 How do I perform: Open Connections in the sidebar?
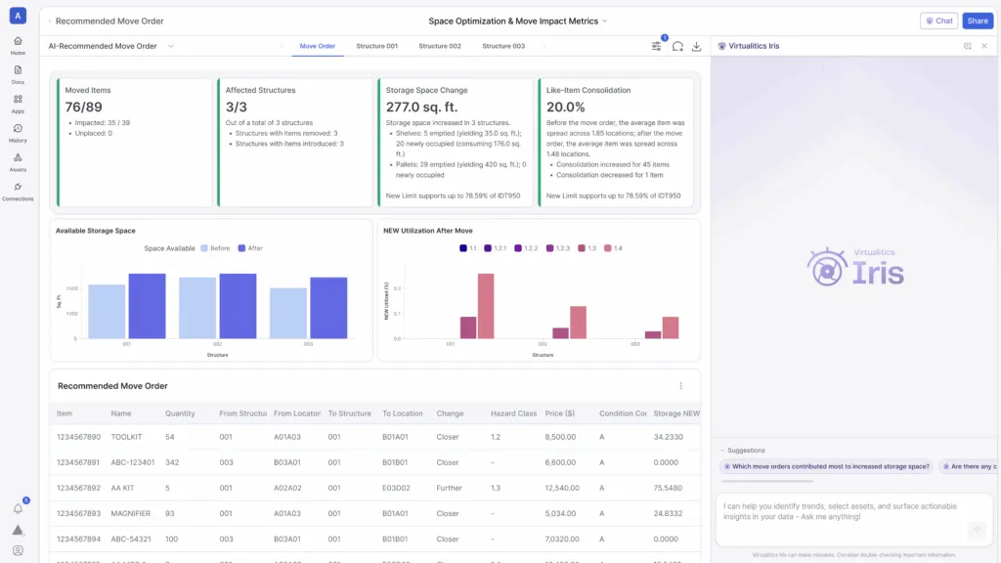(x=18, y=192)
